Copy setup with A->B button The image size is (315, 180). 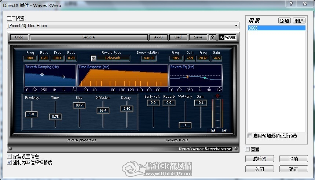coord(158,37)
